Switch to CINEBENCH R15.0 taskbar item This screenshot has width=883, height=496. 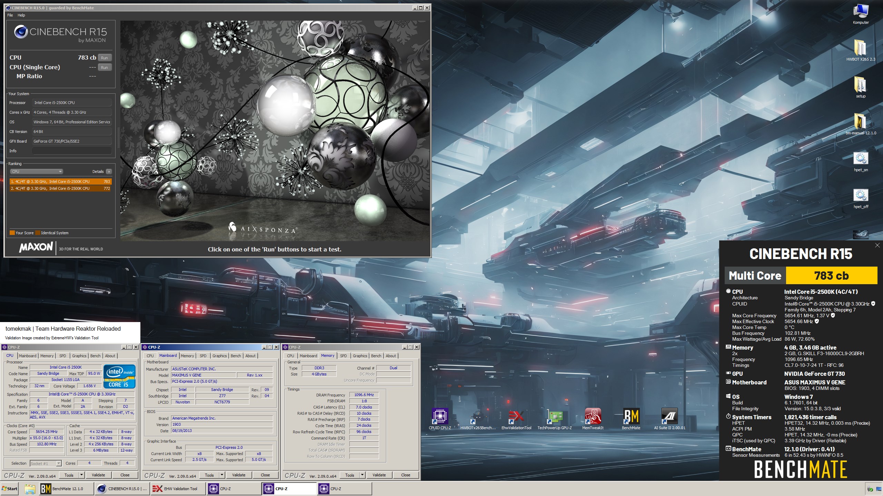click(x=122, y=488)
